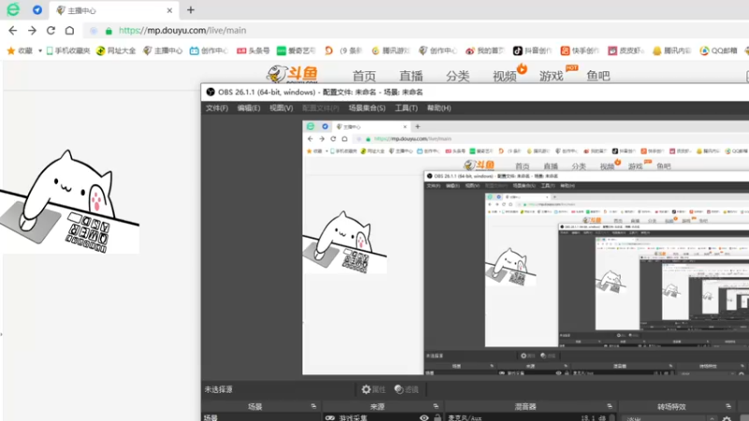Open the 皮皮虾 bookmark
The image size is (749, 421).
(625, 51)
